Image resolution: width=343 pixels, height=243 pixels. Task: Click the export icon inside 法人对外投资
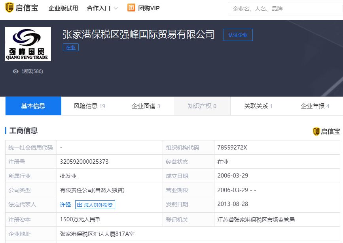(x=80, y=204)
